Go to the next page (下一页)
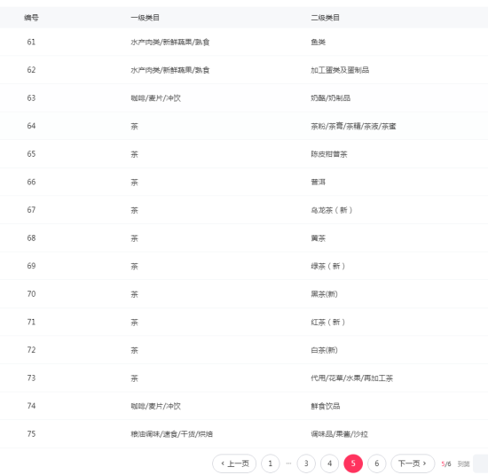 point(413,463)
